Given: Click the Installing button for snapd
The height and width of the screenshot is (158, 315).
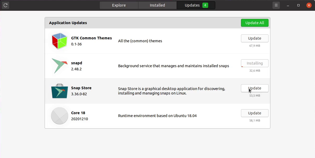Looking at the screenshot, I should (x=255, y=63).
